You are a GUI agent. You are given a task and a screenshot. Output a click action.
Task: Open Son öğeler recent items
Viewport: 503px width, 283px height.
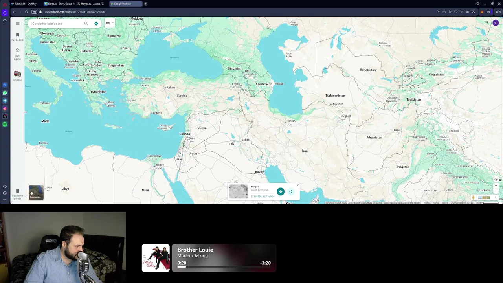17,54
